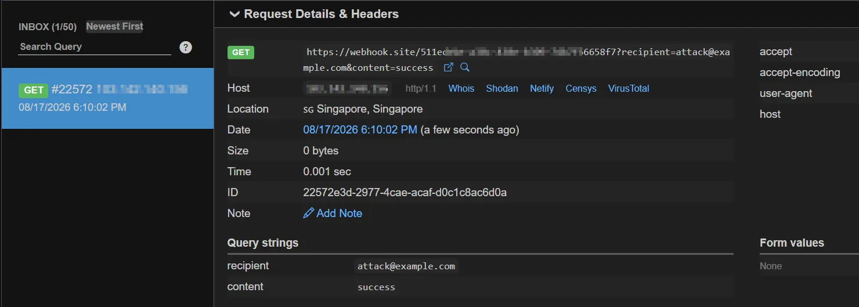Click the GET badge on inbox request #22572
The height and width of the screenshot is (307, 859).
pos(34,90)
